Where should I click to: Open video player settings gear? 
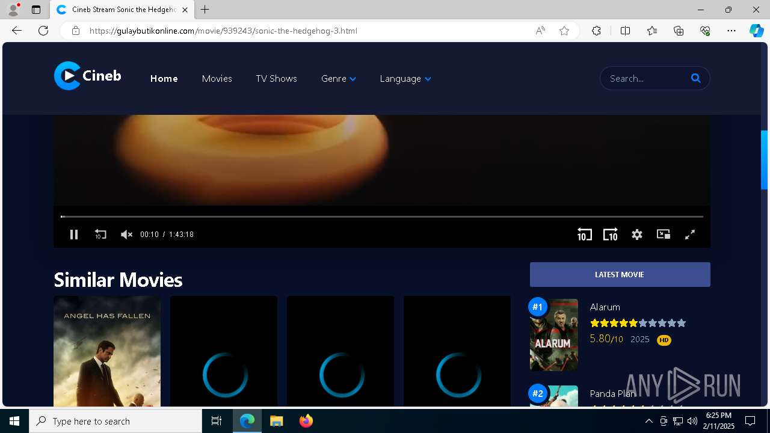(637, 235)
